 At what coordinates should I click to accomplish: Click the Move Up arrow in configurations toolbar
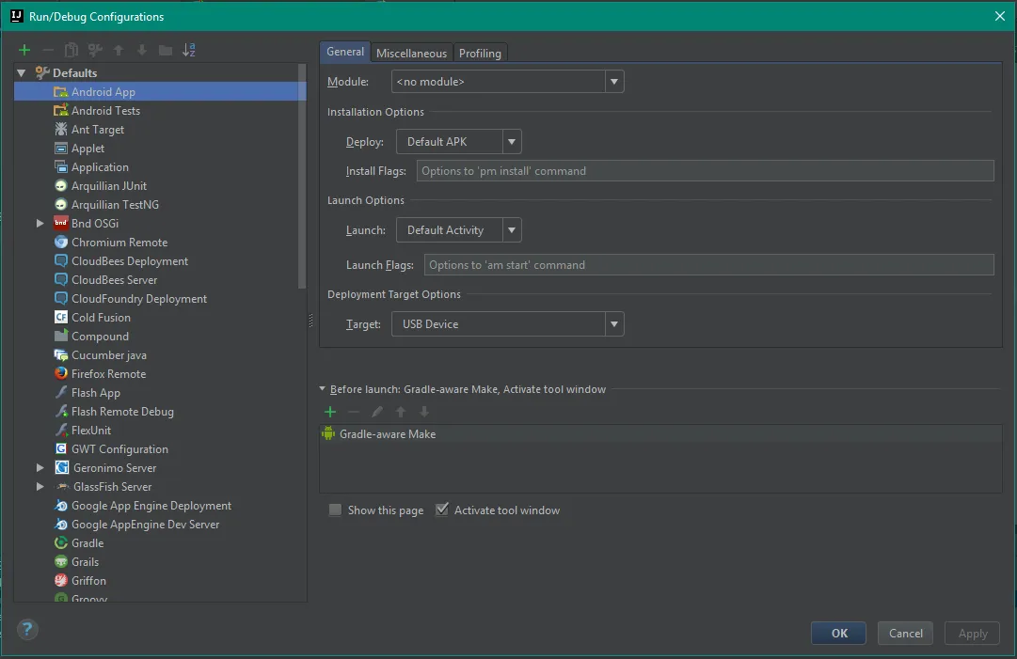(119, 50)
